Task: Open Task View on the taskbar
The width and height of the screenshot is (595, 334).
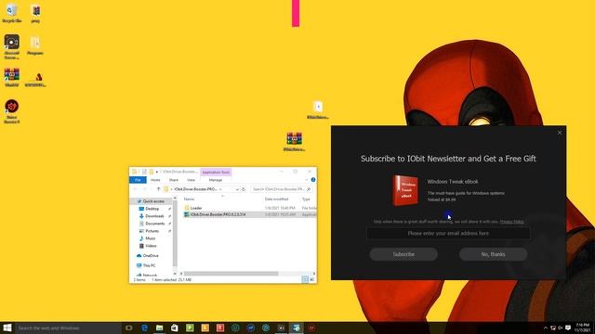Action: [x=129, y=328]
